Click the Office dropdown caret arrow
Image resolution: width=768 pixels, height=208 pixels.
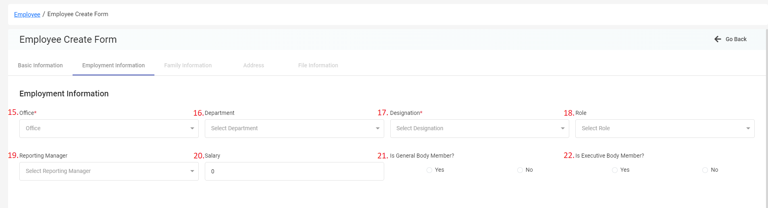coord(192,129)
